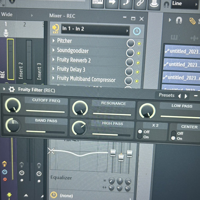Screen dimensions: 200x200
Task: Click the left equalizer band fader
Action: point(113,153)
